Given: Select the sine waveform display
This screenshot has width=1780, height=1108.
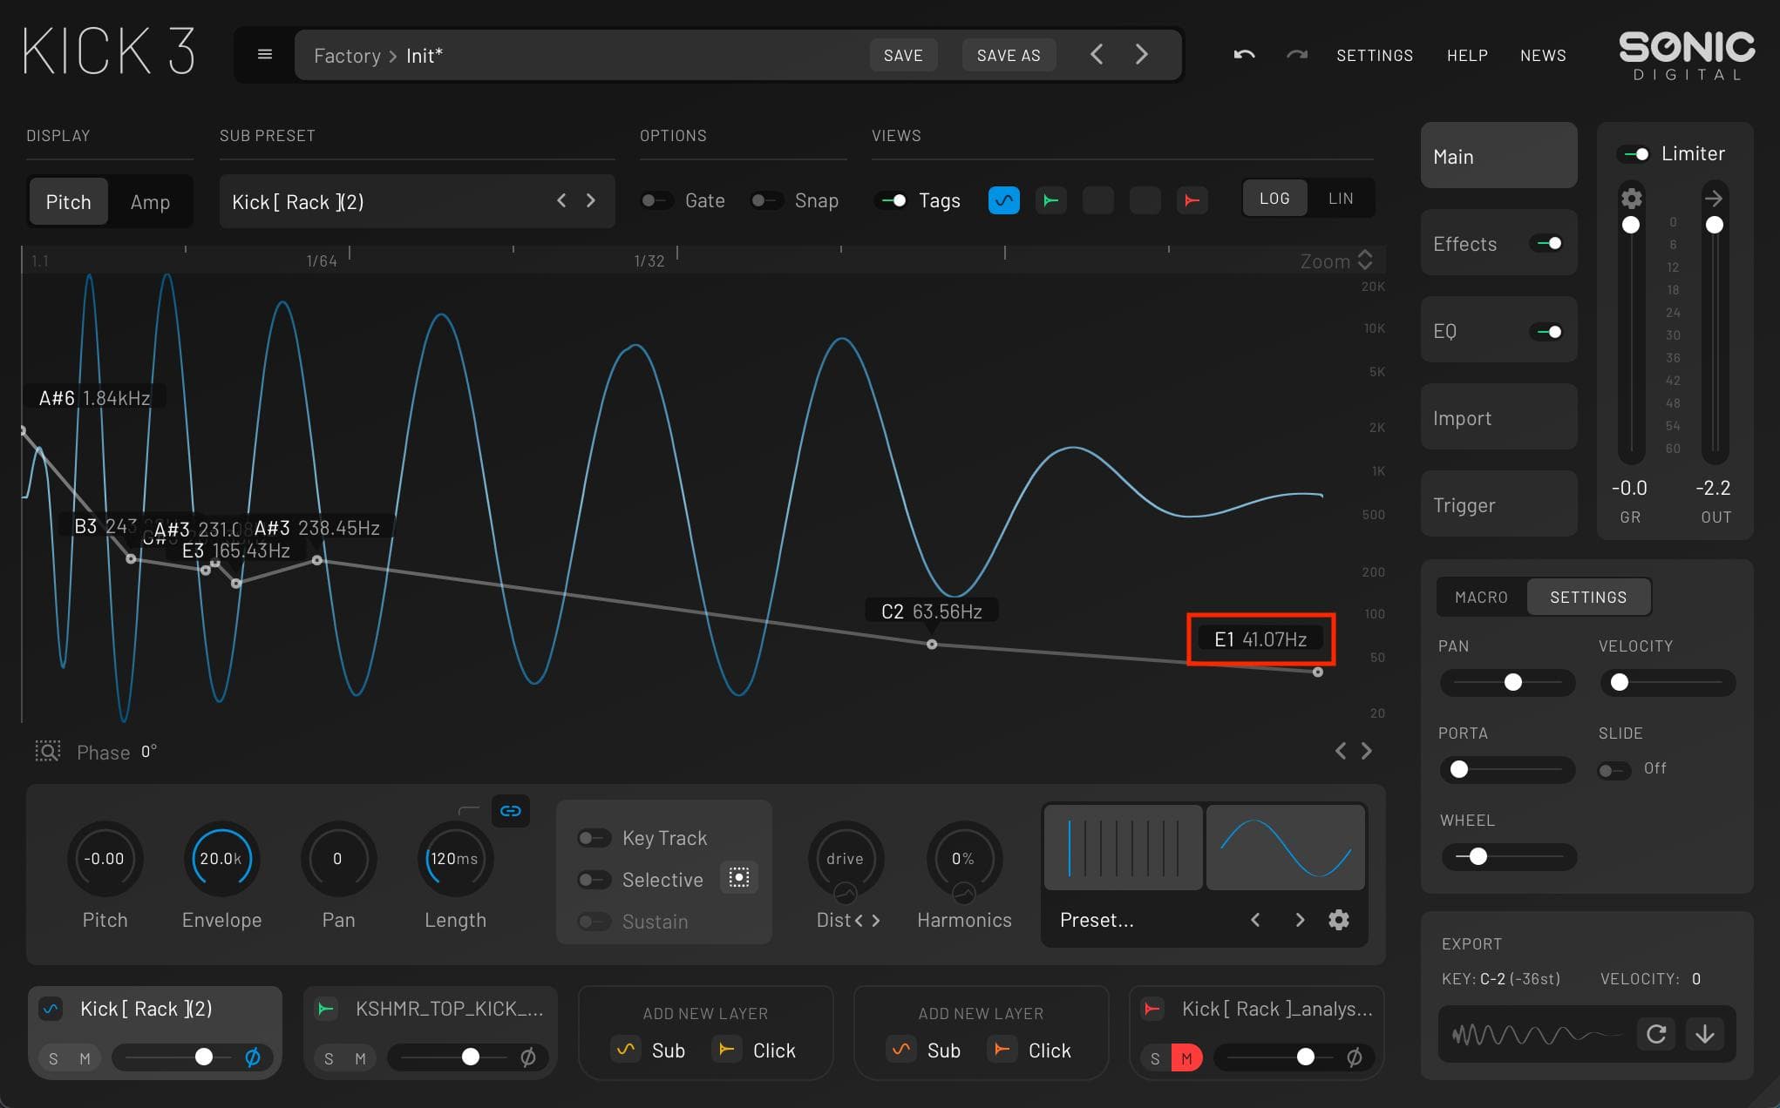Looking at the screenshot, I should (1286, 847).
